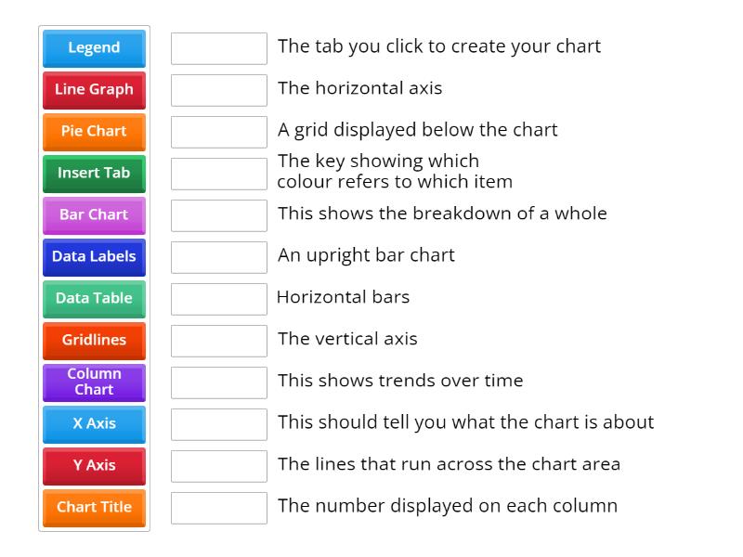Select the Y Axis tile

point(94,465)
